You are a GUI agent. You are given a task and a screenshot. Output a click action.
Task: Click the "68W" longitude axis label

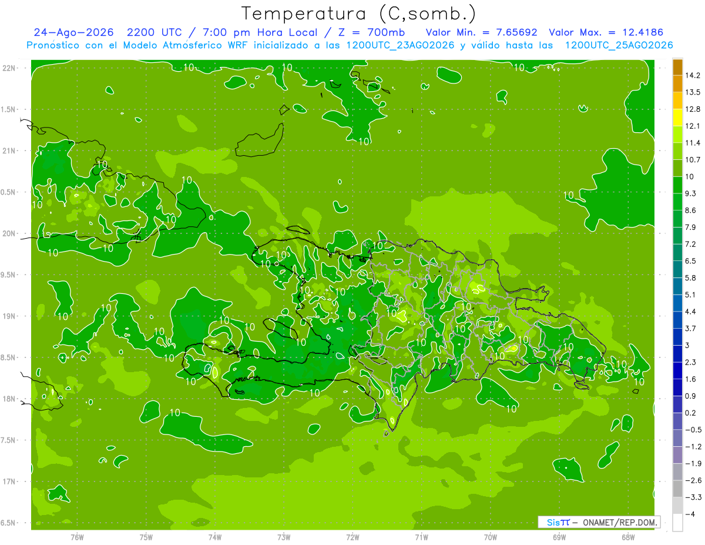(628, 537)
